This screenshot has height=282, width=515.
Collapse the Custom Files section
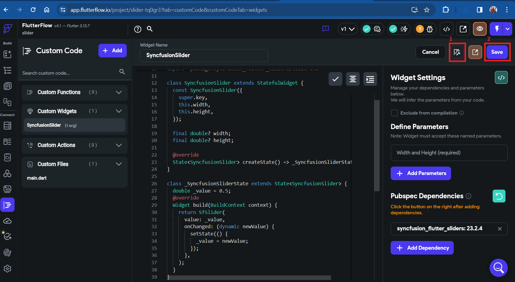119,164
